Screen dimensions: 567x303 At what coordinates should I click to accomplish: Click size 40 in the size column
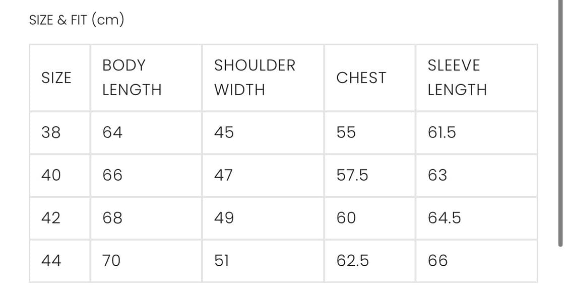click(x=51, y=175)
